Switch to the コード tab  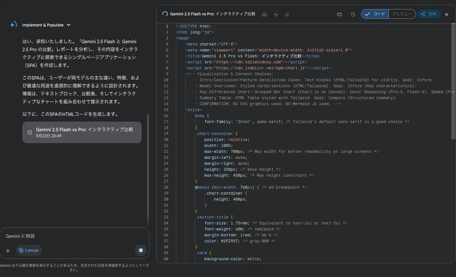click(x=375, y=14)
